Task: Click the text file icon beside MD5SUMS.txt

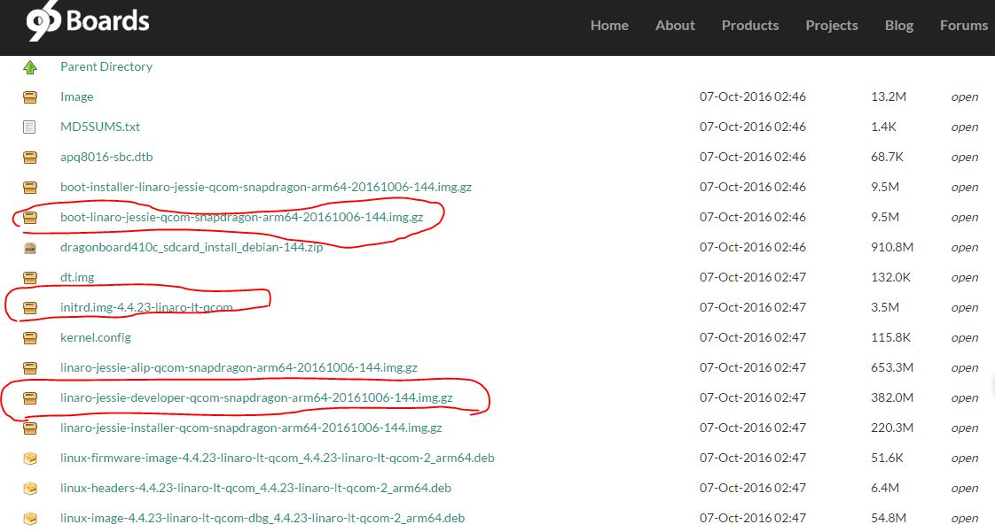Action: point(30,127)
